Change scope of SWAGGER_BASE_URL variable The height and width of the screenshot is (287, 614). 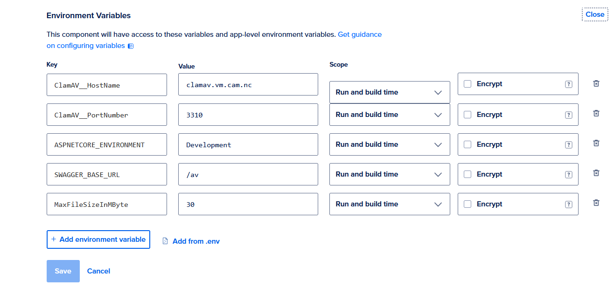[389, 174]
